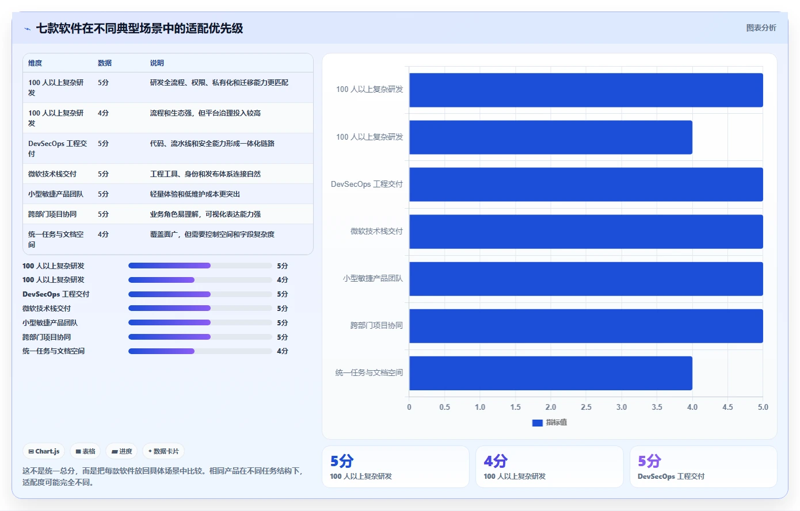The image size is (800, 511).
Task: Click the 跨部门项目协同 label on the chart axis
Action: pos(376,325)
